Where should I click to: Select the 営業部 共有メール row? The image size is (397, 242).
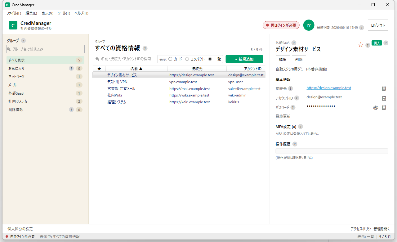click(179, 89)
